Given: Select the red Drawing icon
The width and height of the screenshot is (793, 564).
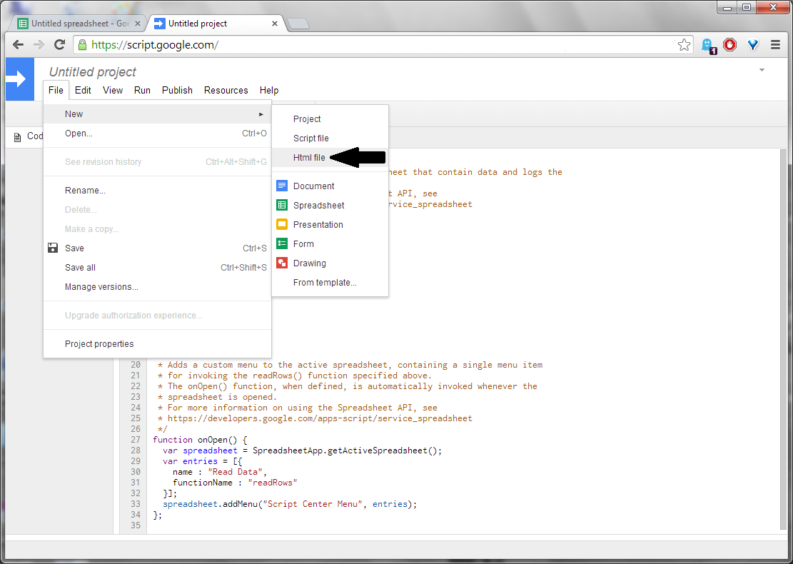Looking at the screenshot, I should (281, 263).
